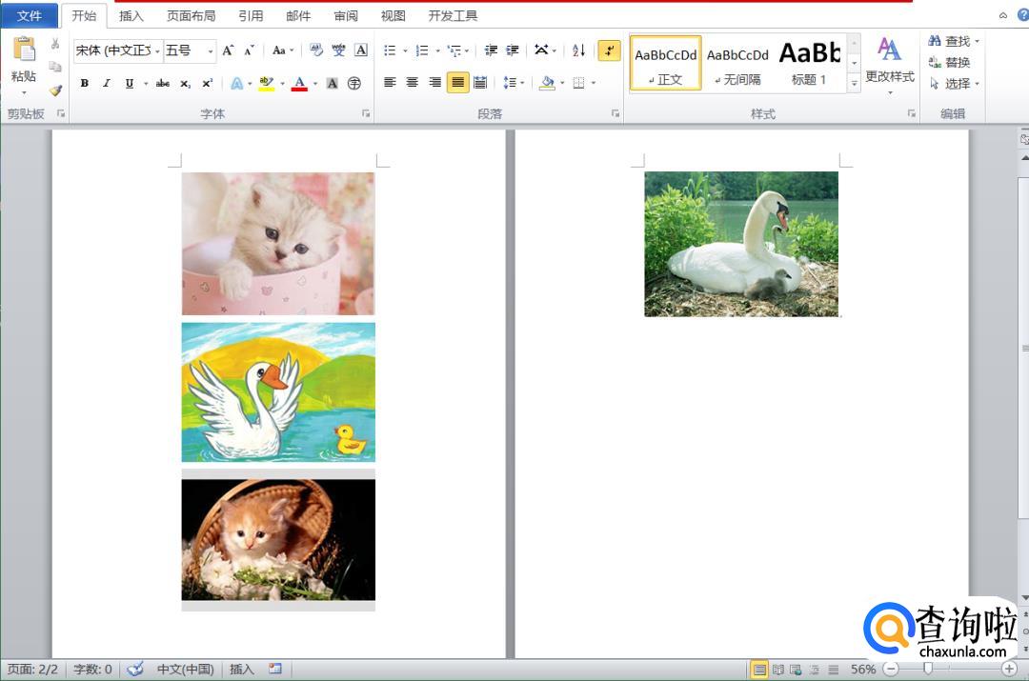Click the Cut scissors icon
Image resolution: width=1029 pixels, height=681 pixels.
[55, 44]
